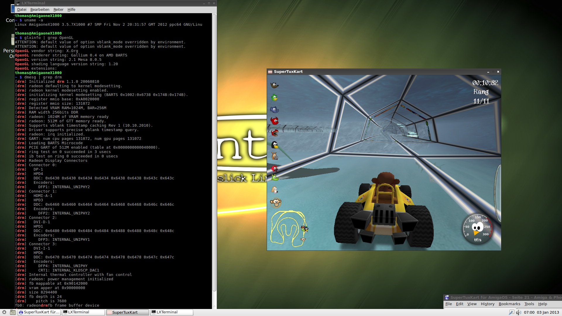Open the Tools menu in the browser window
The width and height of the screenshot is (562, 316).
[529, 304]
